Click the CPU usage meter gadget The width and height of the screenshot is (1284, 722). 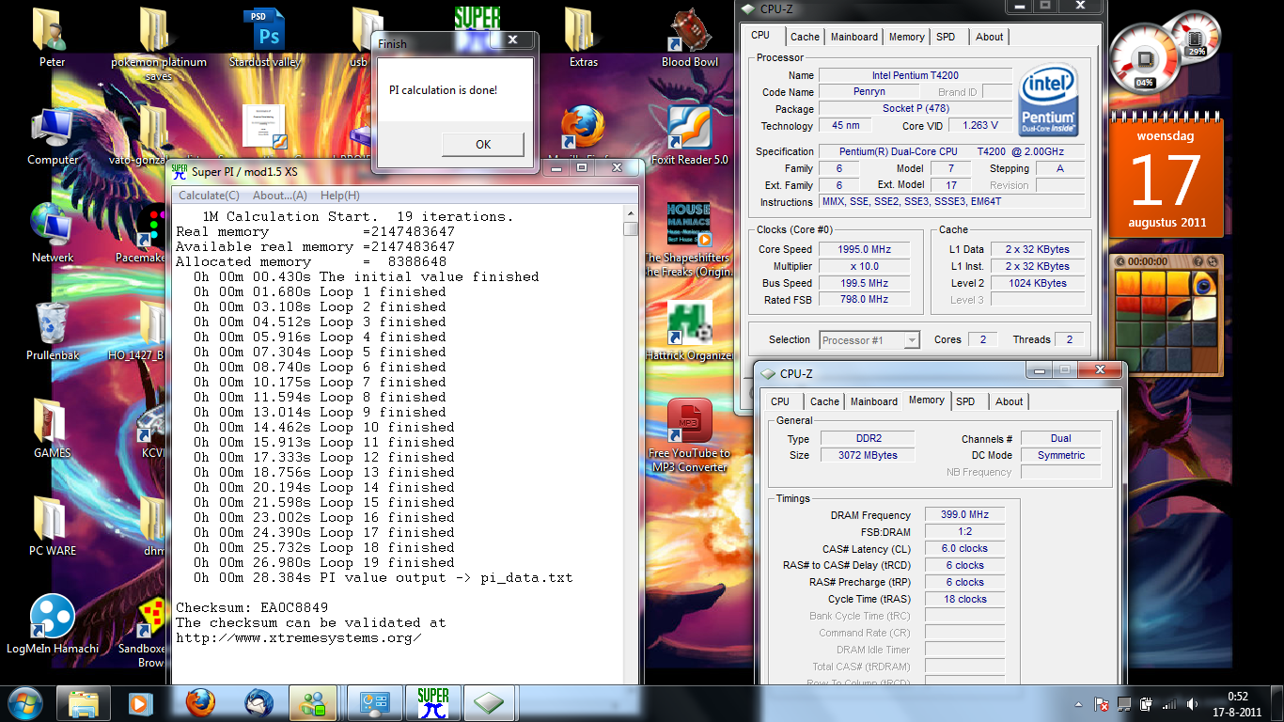1144,59
